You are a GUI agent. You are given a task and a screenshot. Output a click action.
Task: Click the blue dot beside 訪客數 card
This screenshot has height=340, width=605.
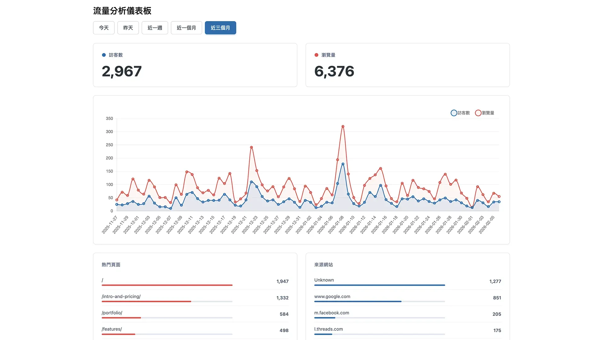pos(104,55)
